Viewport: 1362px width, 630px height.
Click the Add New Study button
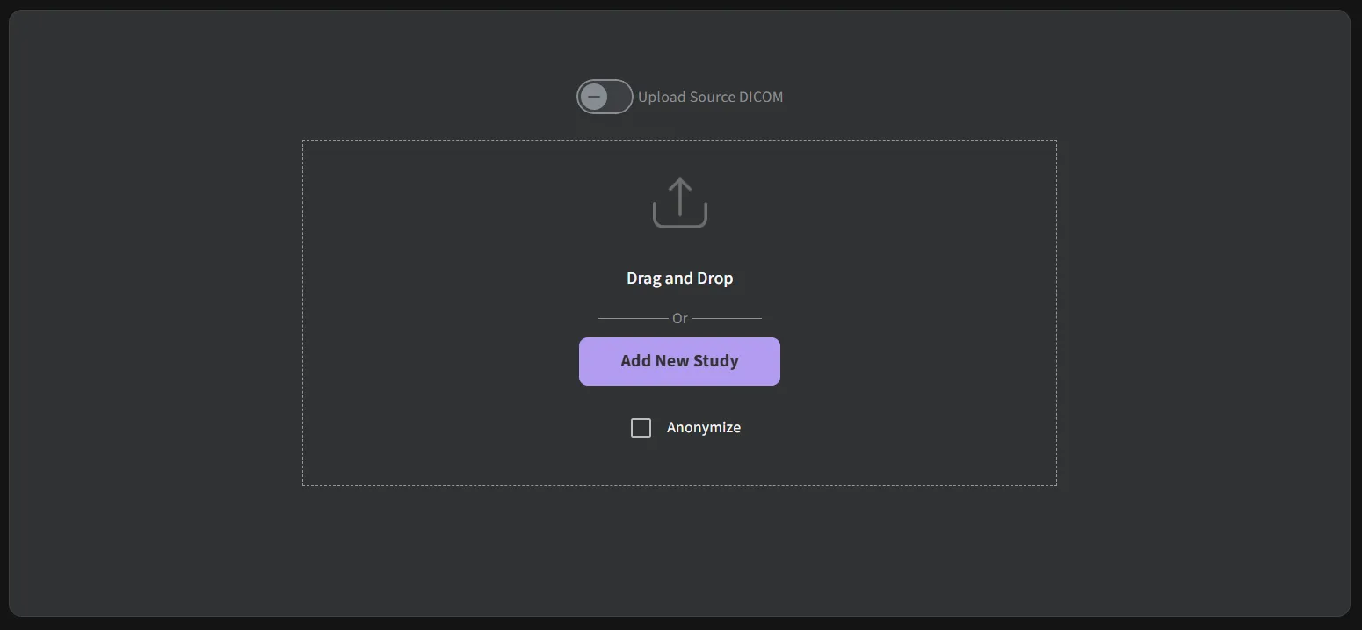point(679,361)
